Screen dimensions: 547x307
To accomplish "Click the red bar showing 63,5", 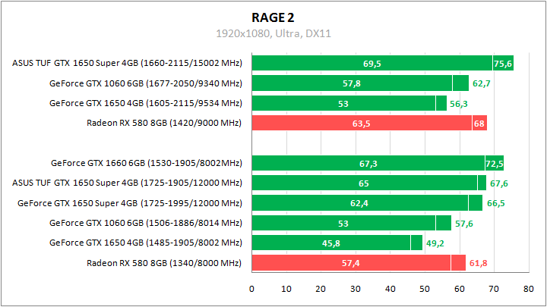I will click(362, 124).
